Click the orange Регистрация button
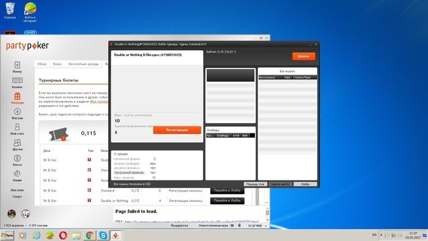The width and height of the screenshot is (428, 241). tap(177, 130)
